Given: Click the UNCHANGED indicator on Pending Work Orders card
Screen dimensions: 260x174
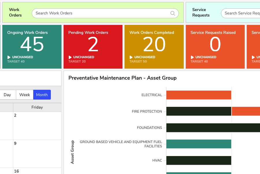Looking at the screenshot, I should tap(71, 57).
